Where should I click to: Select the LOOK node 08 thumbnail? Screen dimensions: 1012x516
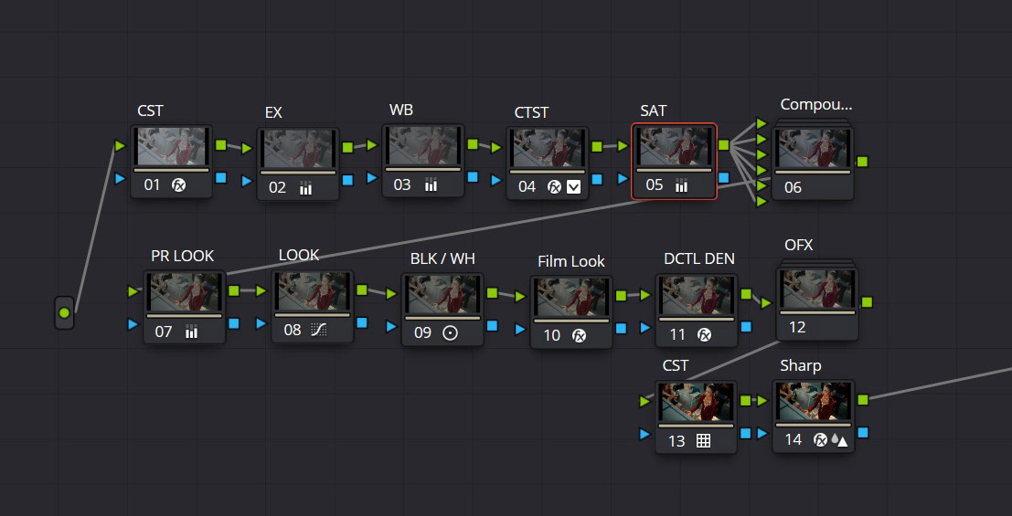[x=313, y=291]
